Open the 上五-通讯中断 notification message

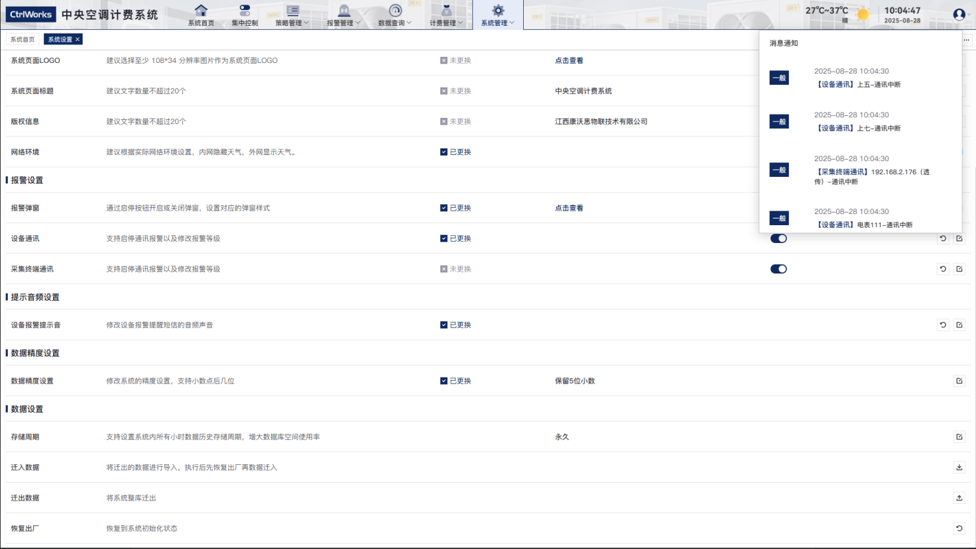point(859,85)
